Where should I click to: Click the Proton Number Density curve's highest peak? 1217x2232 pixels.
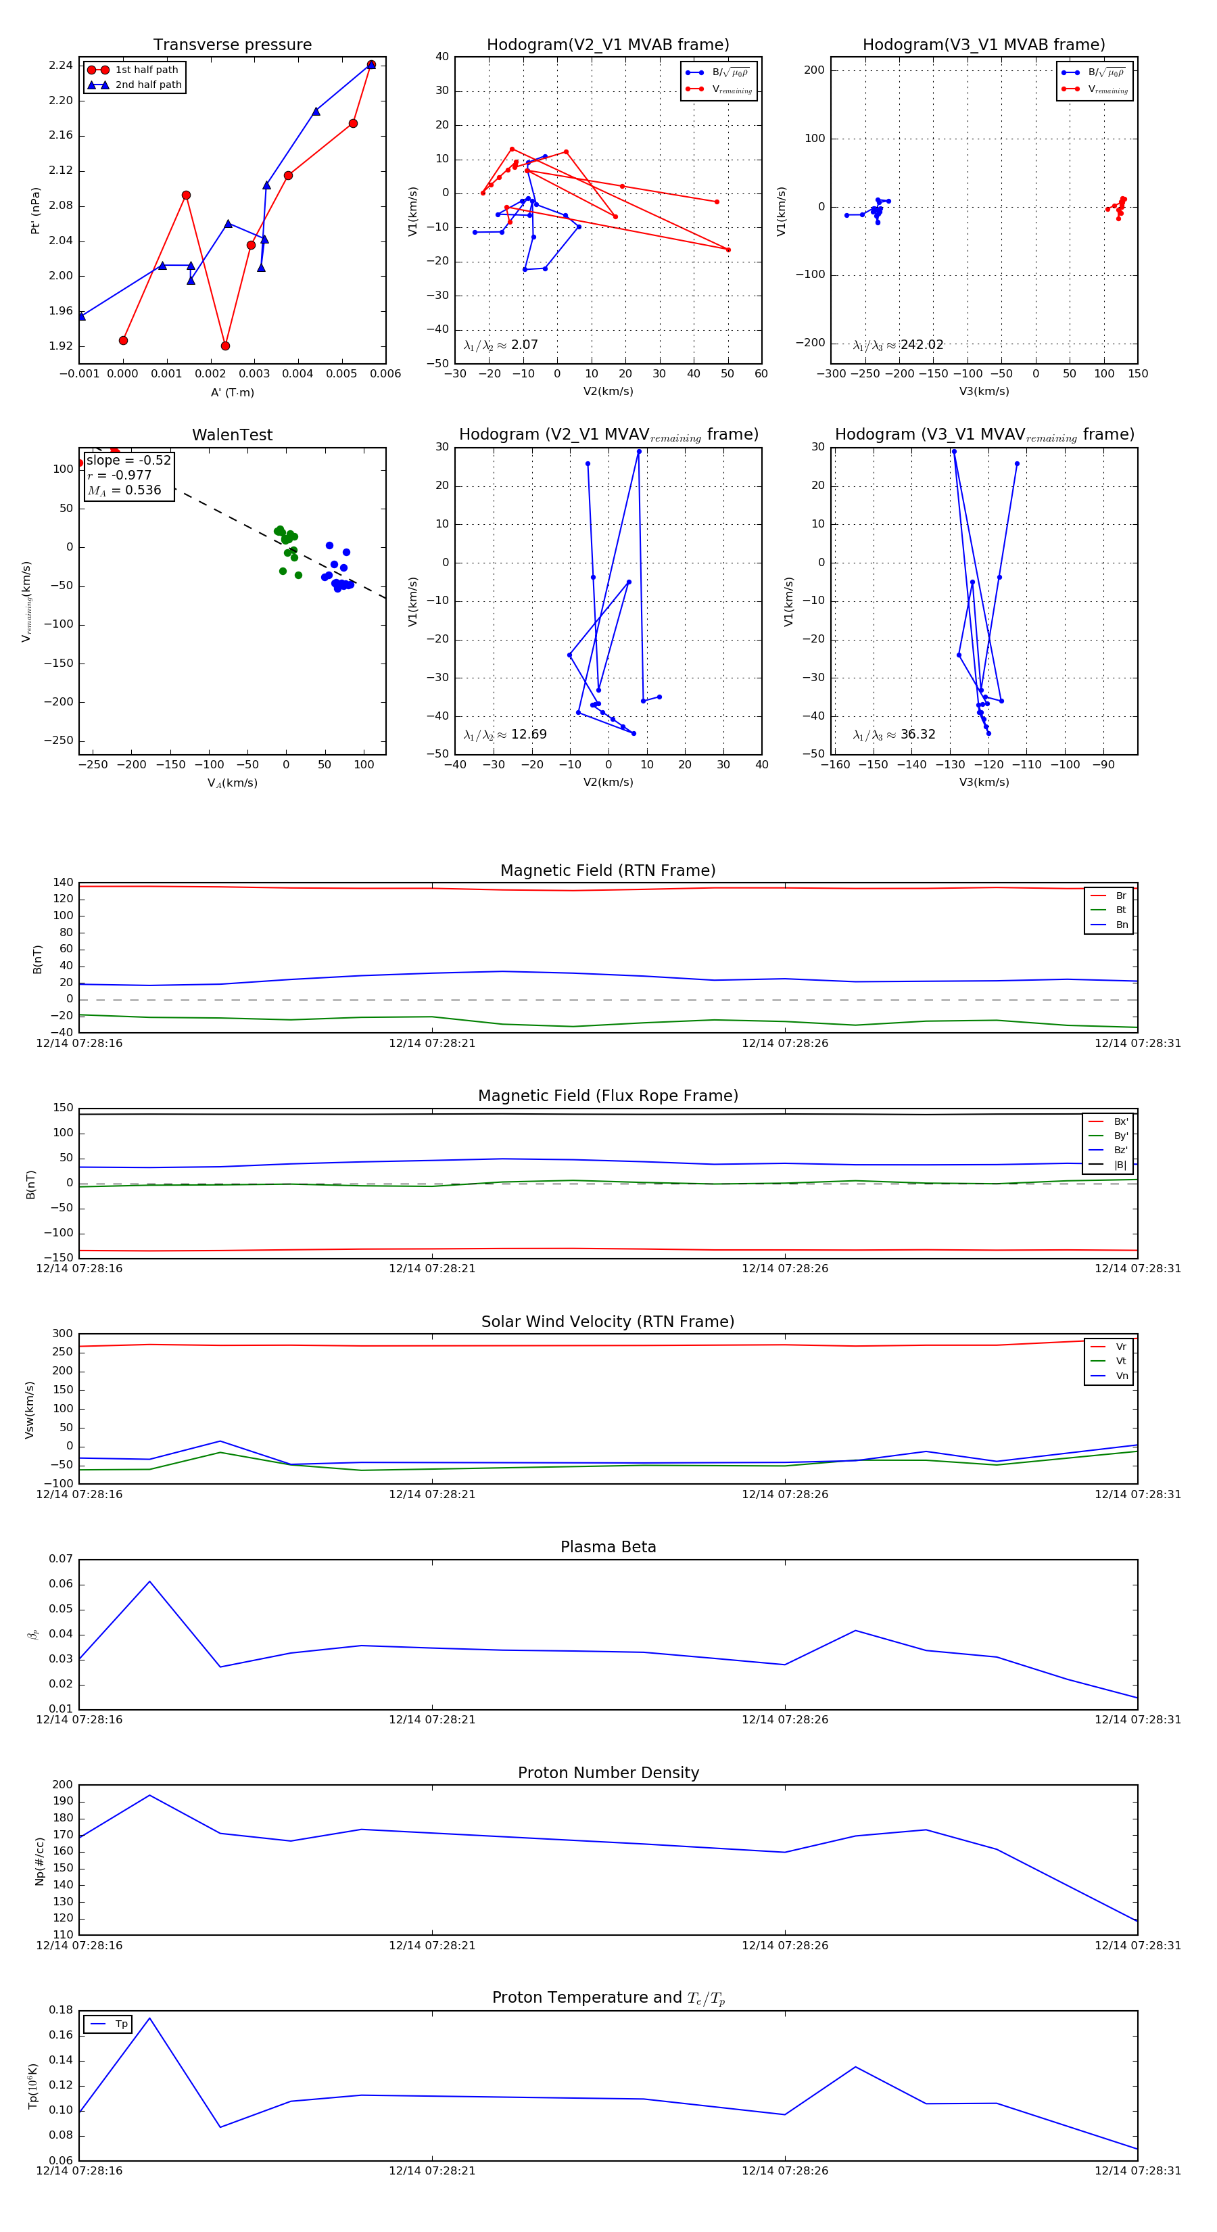(x=150, y=1795)
